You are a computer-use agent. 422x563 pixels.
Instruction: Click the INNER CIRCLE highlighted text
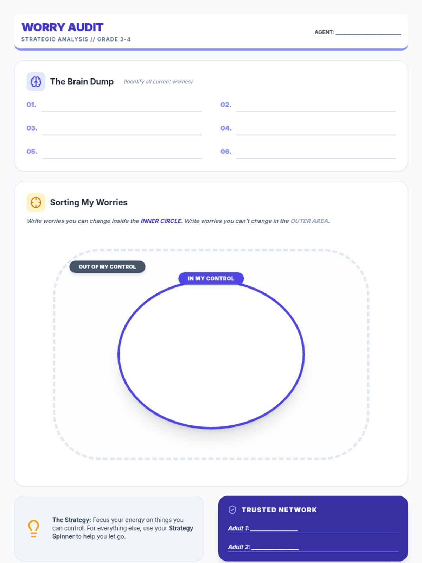tap(161, 221)
